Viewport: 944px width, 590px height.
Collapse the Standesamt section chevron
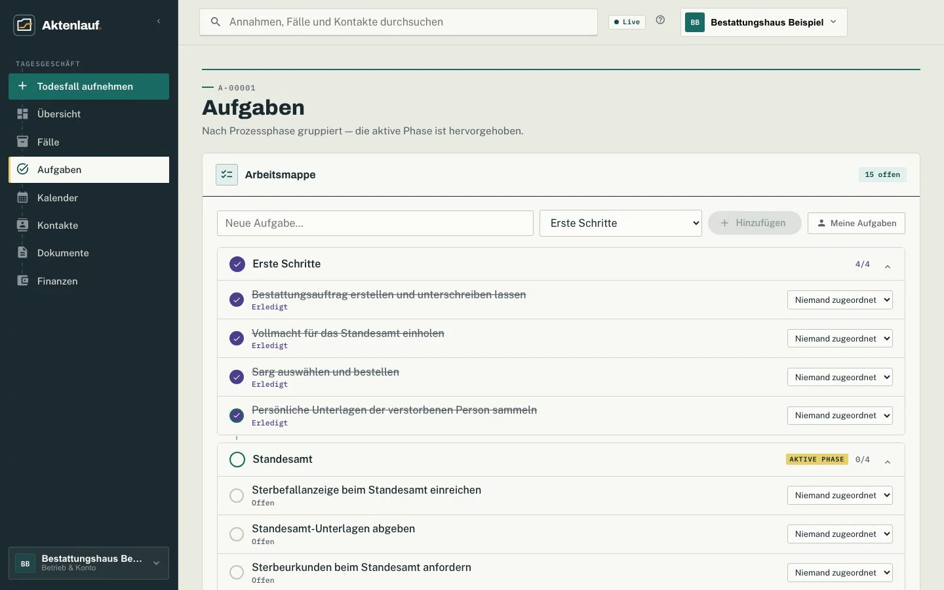(x=888, y=462)
